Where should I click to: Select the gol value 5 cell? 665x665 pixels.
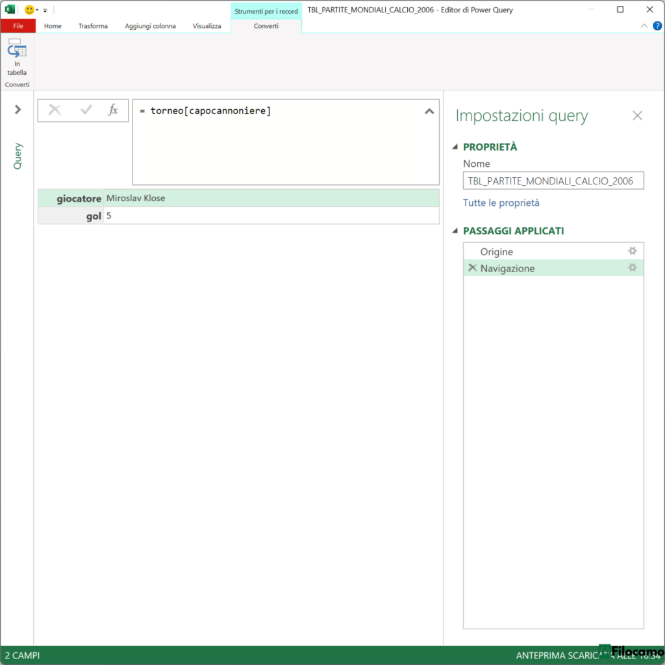click(271, 216)
